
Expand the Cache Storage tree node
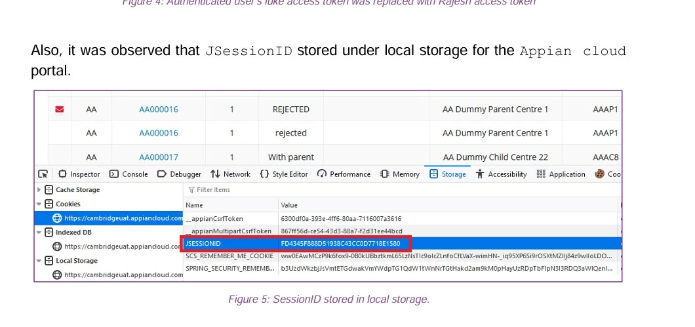tap(39, 189)
